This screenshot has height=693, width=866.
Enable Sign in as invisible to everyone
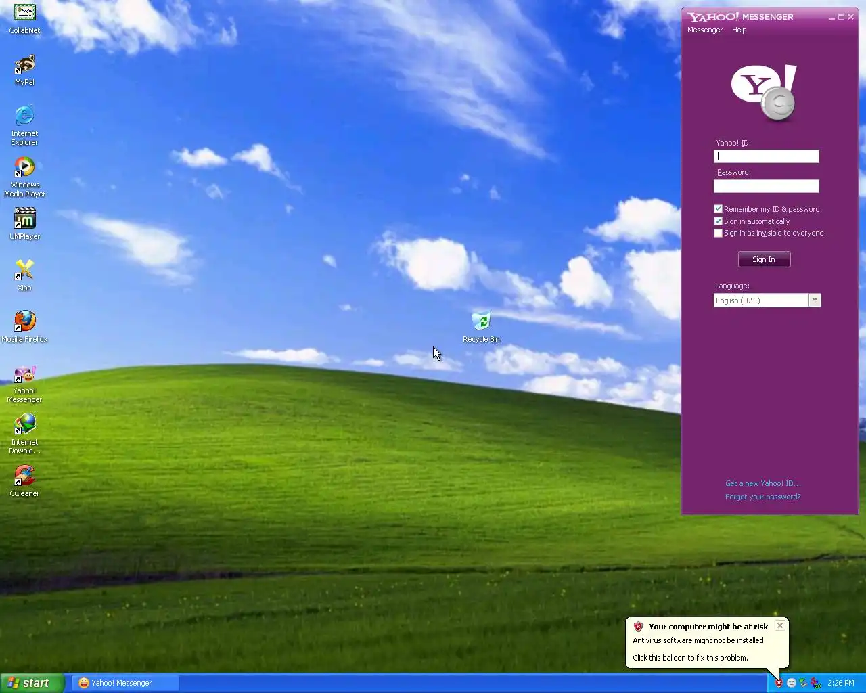tap(718, 233)
